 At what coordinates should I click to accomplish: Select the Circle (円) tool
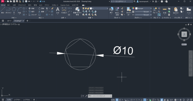(14, 10)
